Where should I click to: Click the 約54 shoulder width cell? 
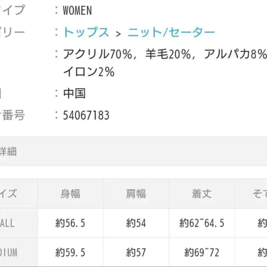point(136,223)
